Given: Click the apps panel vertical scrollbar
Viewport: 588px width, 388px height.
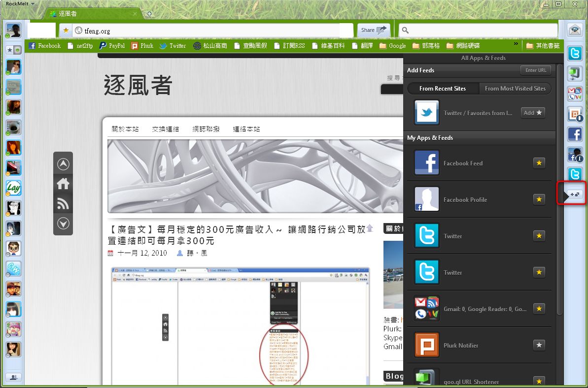Looking at the screenshot, I should click(x=559, y=189).
